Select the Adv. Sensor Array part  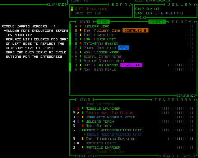pyautogui.click(x=102, y=52)
